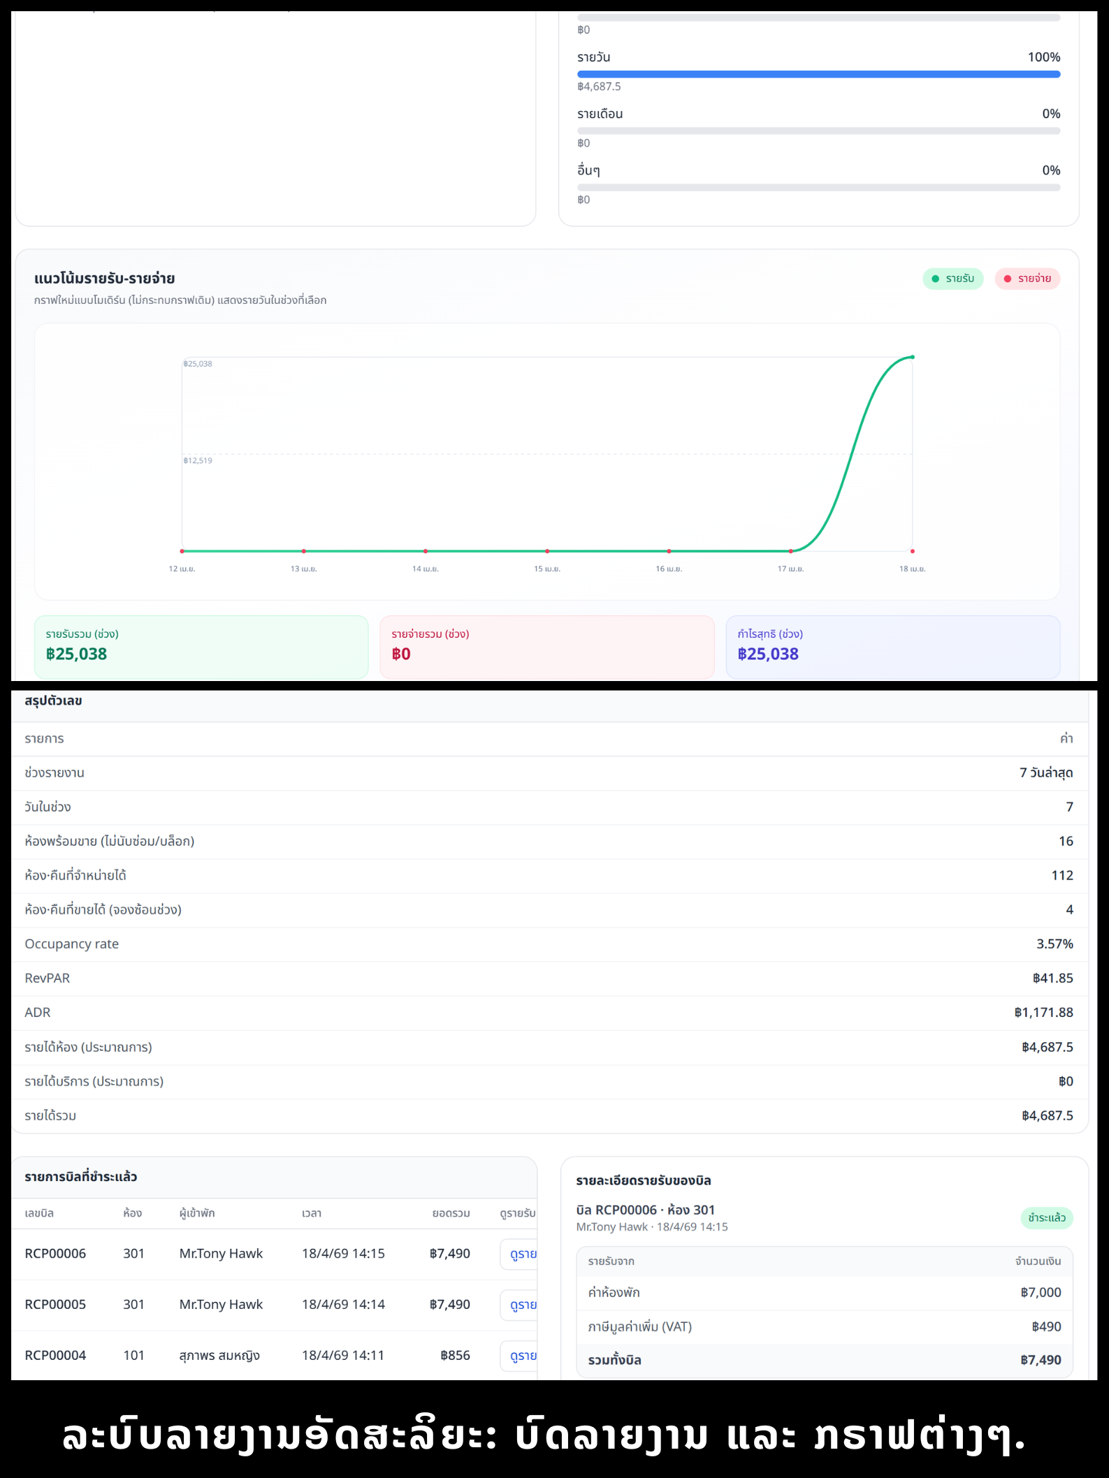The width and height of the screenshot is (1109, 1478).
Task: Select the ค่าห้องพัก line in bill details
Action: [824, 1293]
